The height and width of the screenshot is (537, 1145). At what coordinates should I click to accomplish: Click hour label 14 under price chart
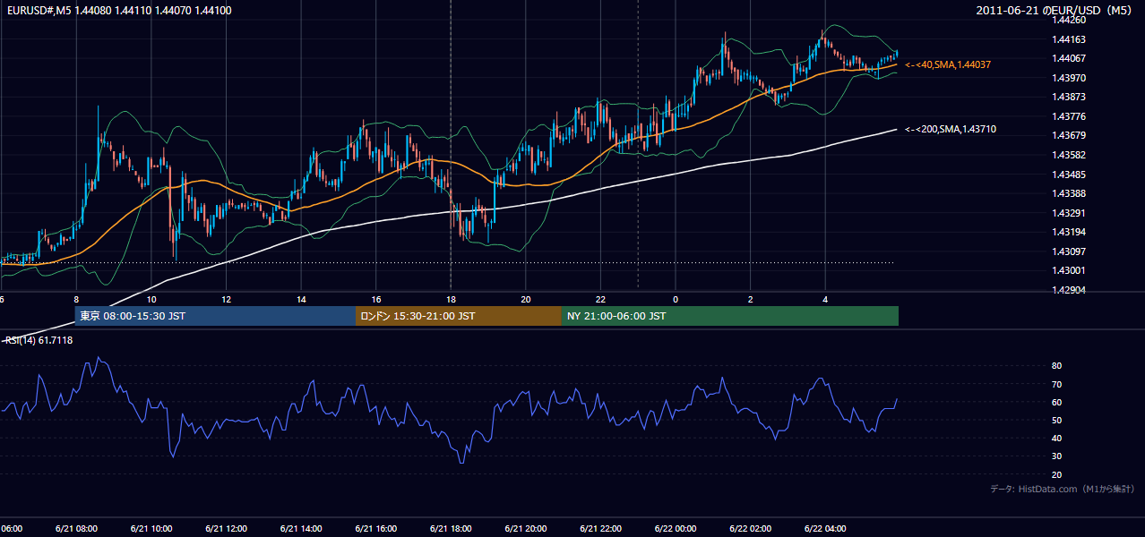pyautogui.click(x=302, y=299)
